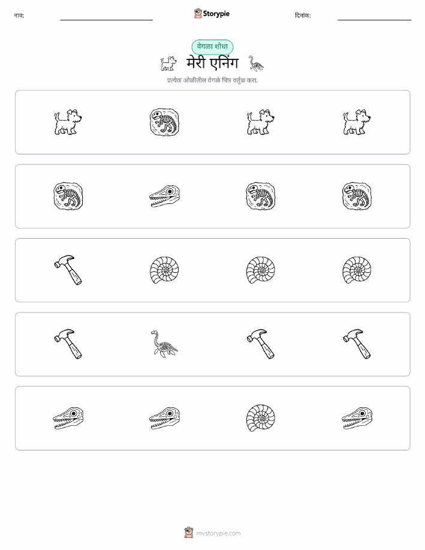Click the fossil skeleton in the first row

(164, 122)
